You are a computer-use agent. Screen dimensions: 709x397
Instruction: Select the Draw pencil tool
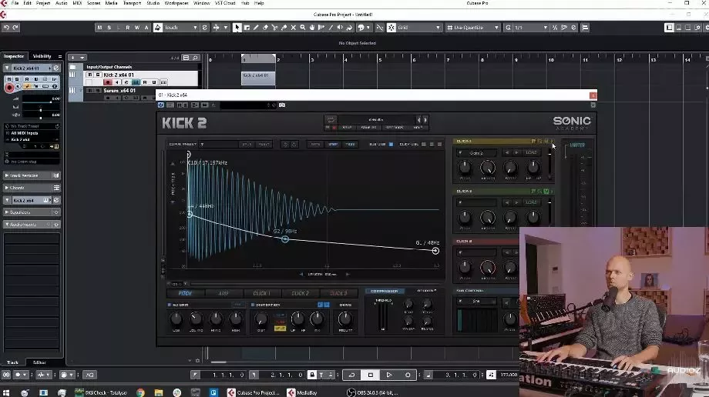[256, 28]
